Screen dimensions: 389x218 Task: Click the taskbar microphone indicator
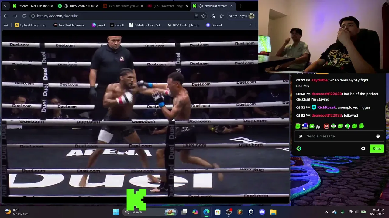click(343, 212)
